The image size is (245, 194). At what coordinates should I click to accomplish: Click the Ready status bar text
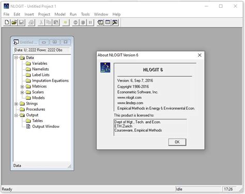[7, 189]
